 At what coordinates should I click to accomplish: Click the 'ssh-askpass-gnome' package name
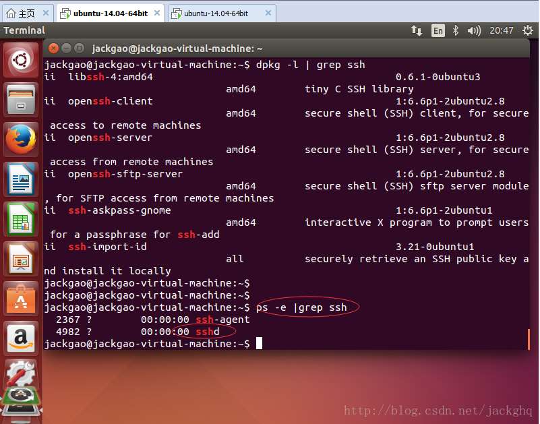(119, 210)
